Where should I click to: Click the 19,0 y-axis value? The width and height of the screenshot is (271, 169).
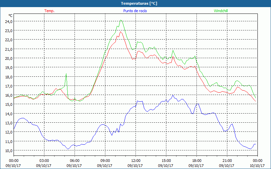point(9,68)
